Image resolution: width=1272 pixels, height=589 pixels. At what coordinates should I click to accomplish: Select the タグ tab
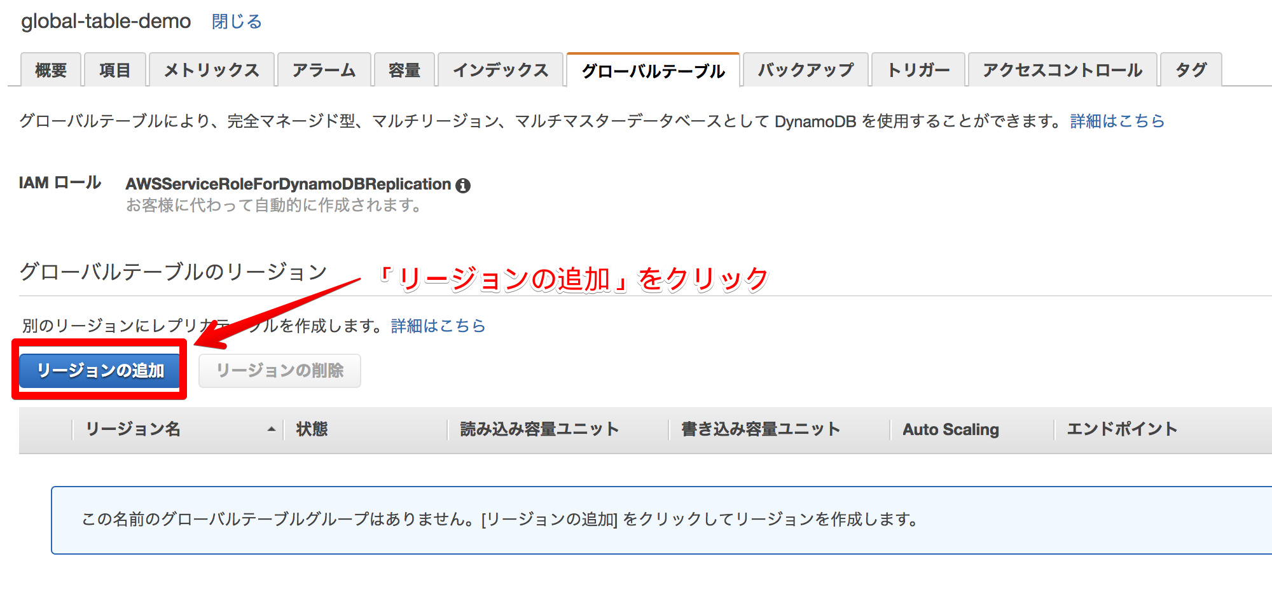pyautogui.click(x=1191, y=70)
